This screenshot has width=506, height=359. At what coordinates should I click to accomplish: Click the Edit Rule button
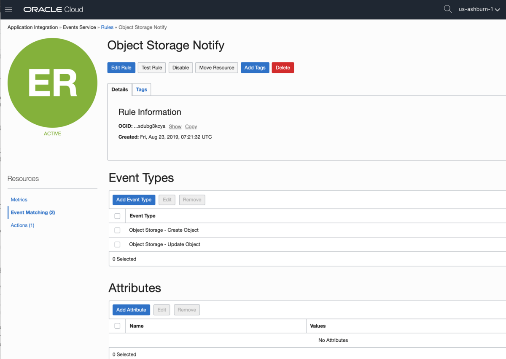pyautogui.click(x=121, y=67)
